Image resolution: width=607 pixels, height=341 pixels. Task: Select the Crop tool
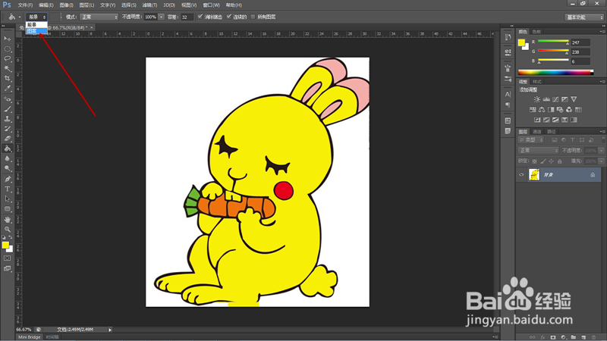[x=8, y=79]
